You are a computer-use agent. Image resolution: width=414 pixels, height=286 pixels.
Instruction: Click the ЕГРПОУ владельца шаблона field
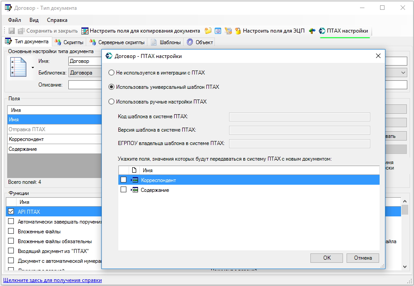coord(299,144)
